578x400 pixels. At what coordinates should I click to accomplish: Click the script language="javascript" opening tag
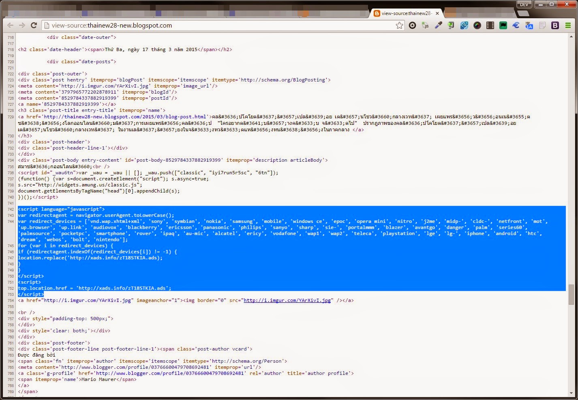[61, 209]
